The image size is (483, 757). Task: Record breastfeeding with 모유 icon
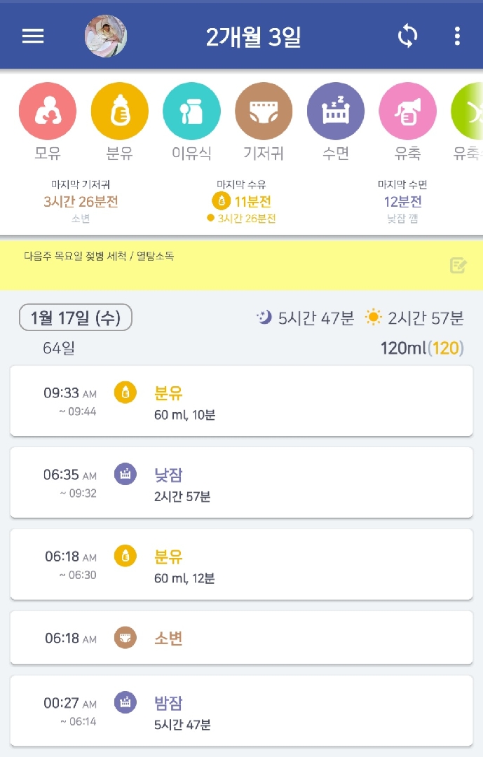point(48,112)
